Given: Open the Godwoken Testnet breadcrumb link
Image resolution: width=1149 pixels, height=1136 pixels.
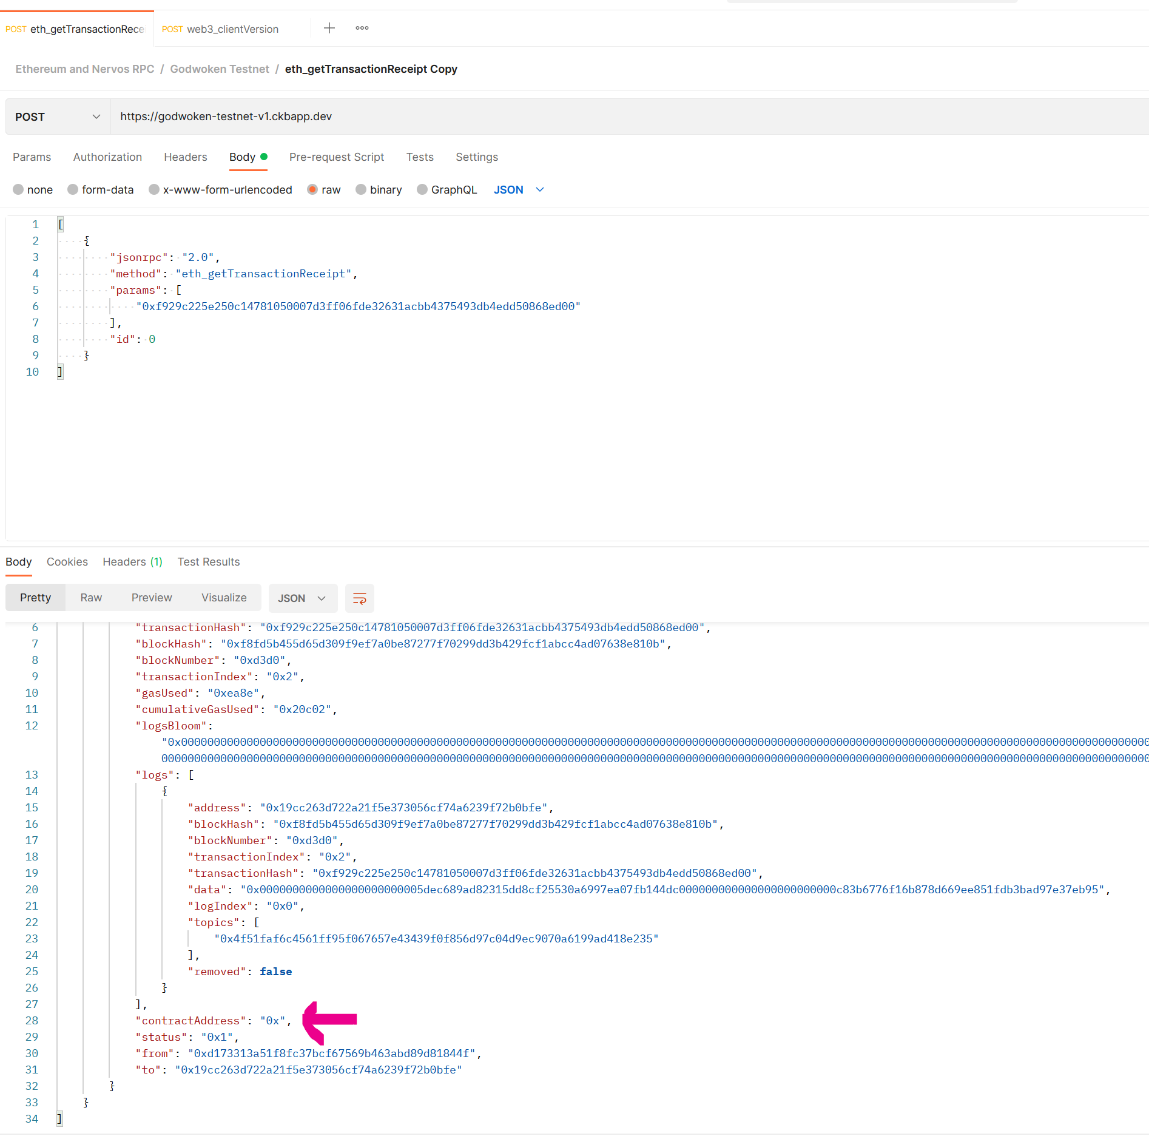Looking at the screenshot, I should click(x=219, y=69).
